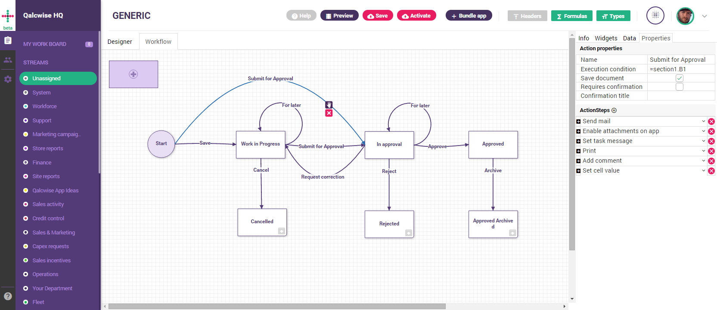Viewport: 717px width, 310px height.
Task: Switch to the Workflow tab
Action: (158, 42)
